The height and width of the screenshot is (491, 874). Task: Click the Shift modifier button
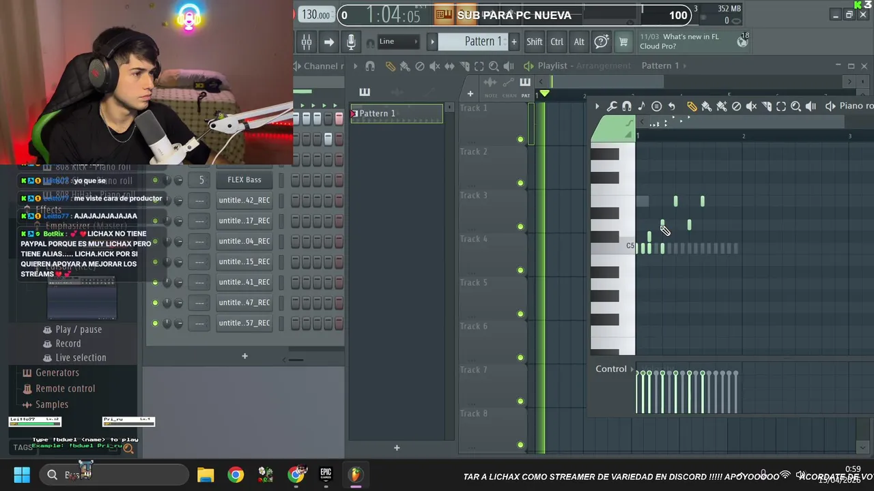[x=534, y=42]
